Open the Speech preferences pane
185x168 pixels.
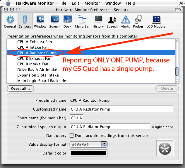tap(112, 22)
